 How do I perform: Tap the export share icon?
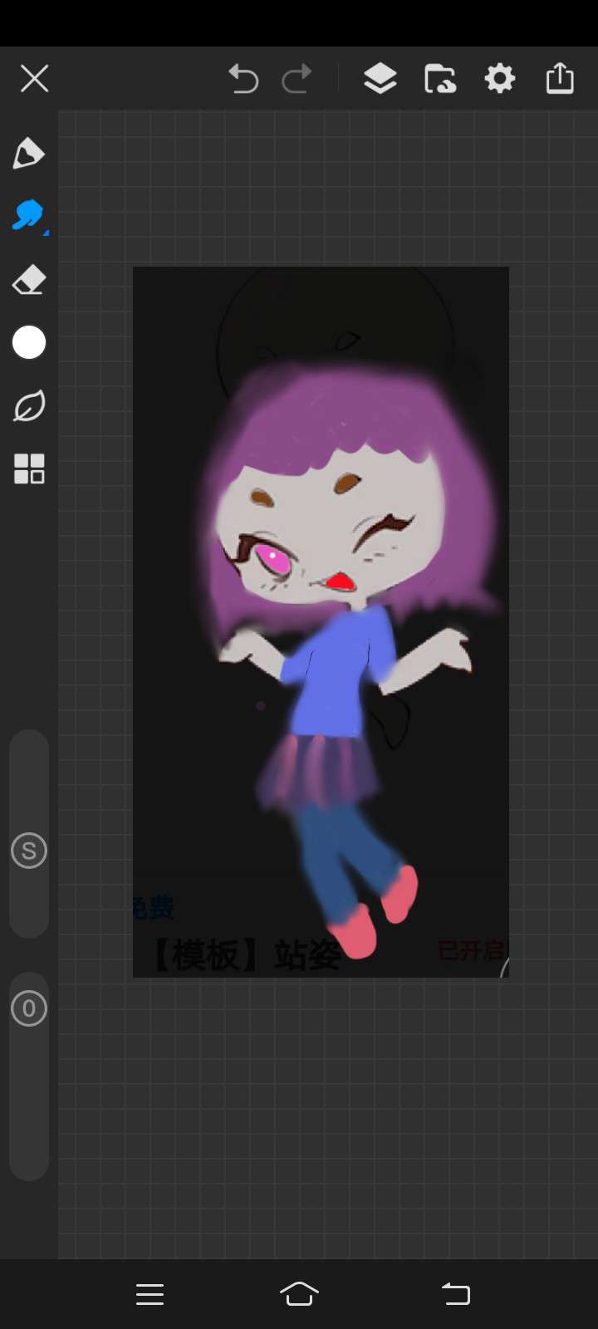tap(560, 79)
